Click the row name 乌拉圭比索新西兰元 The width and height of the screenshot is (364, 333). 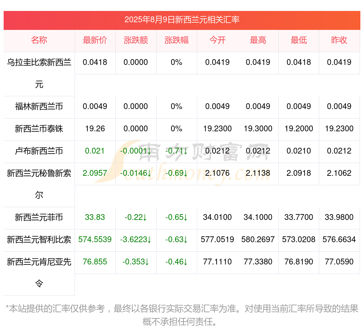click(x=39, y=73)
